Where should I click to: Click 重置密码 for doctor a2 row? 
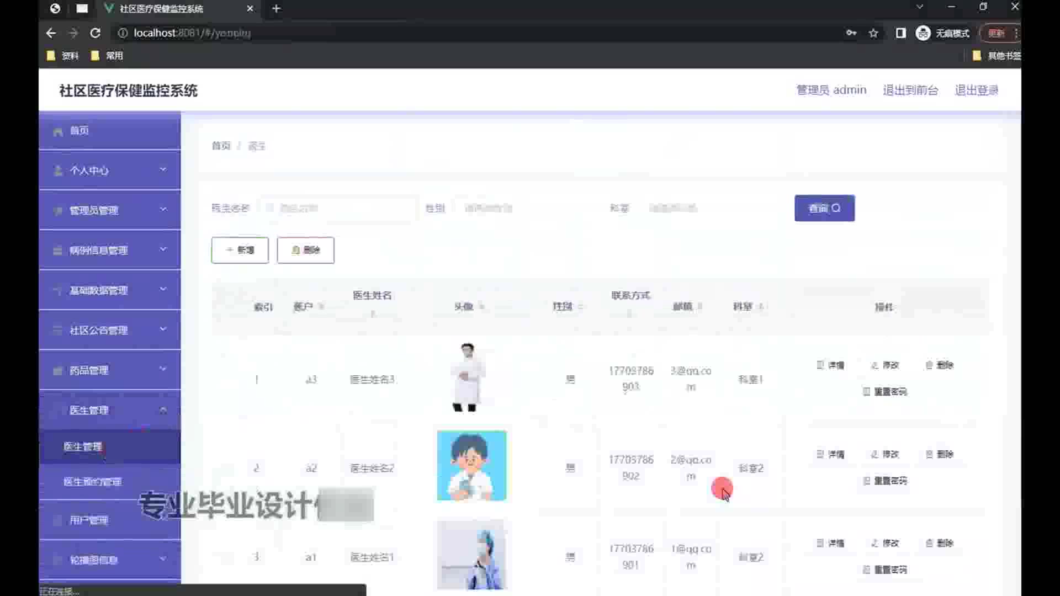point(885,481)
